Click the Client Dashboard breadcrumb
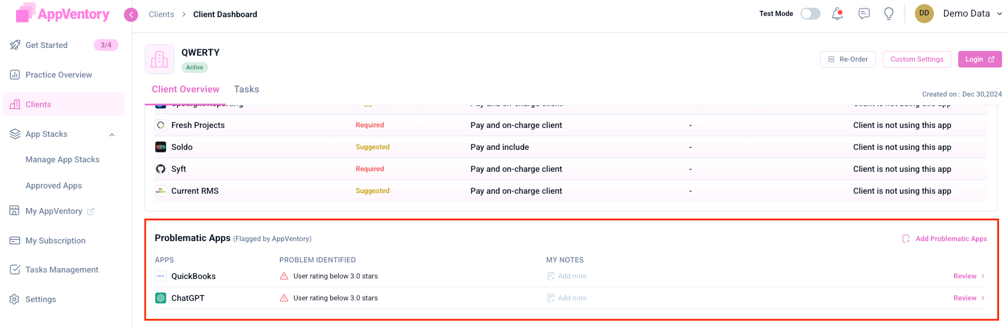The height and width of the screenshot is (327, 1008). coord(225,14)
